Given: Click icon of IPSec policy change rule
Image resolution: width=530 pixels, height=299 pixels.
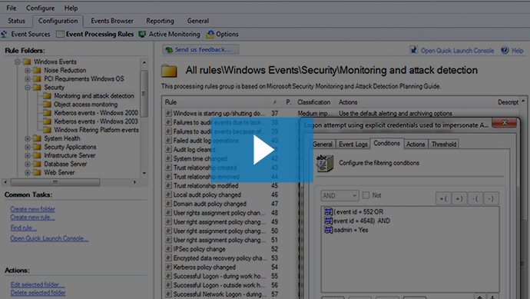Looking at the screenshot, I should pyautogui.click(x=168, y=249).
